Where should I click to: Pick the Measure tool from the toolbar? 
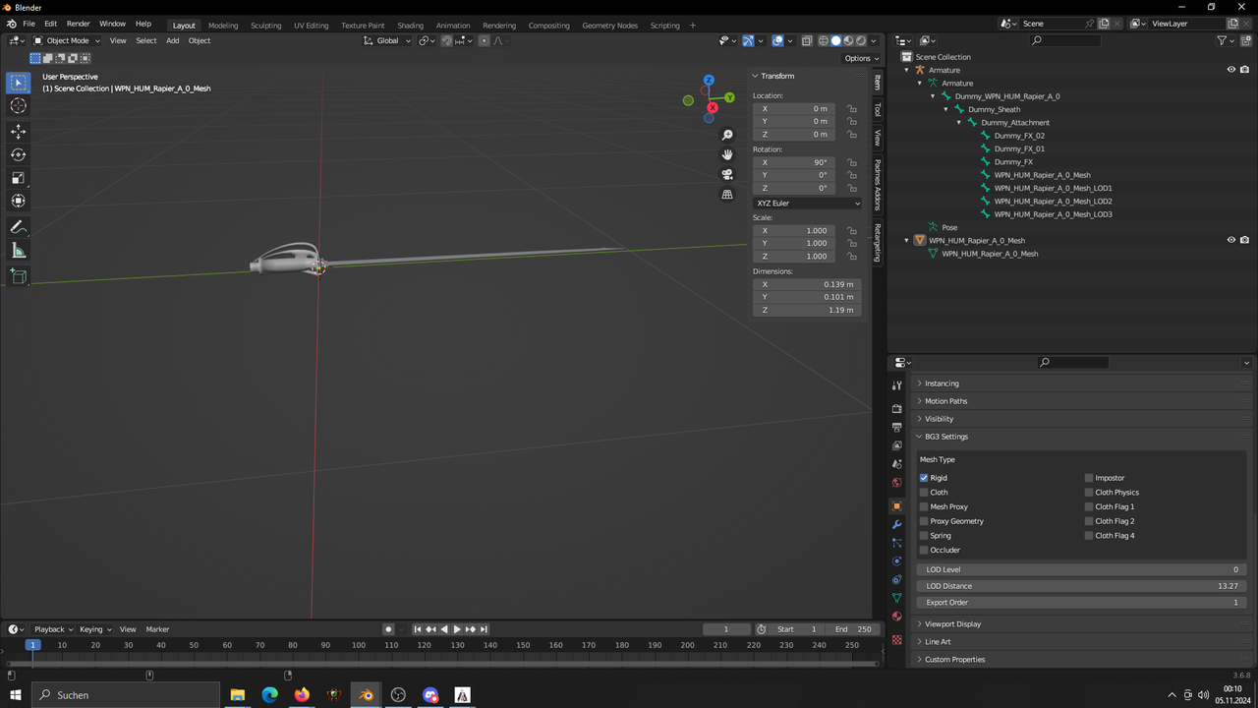(18, 250)
